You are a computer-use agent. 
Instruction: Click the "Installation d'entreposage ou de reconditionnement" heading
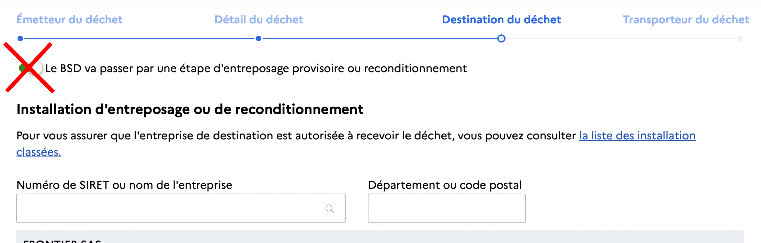(190, 109)
